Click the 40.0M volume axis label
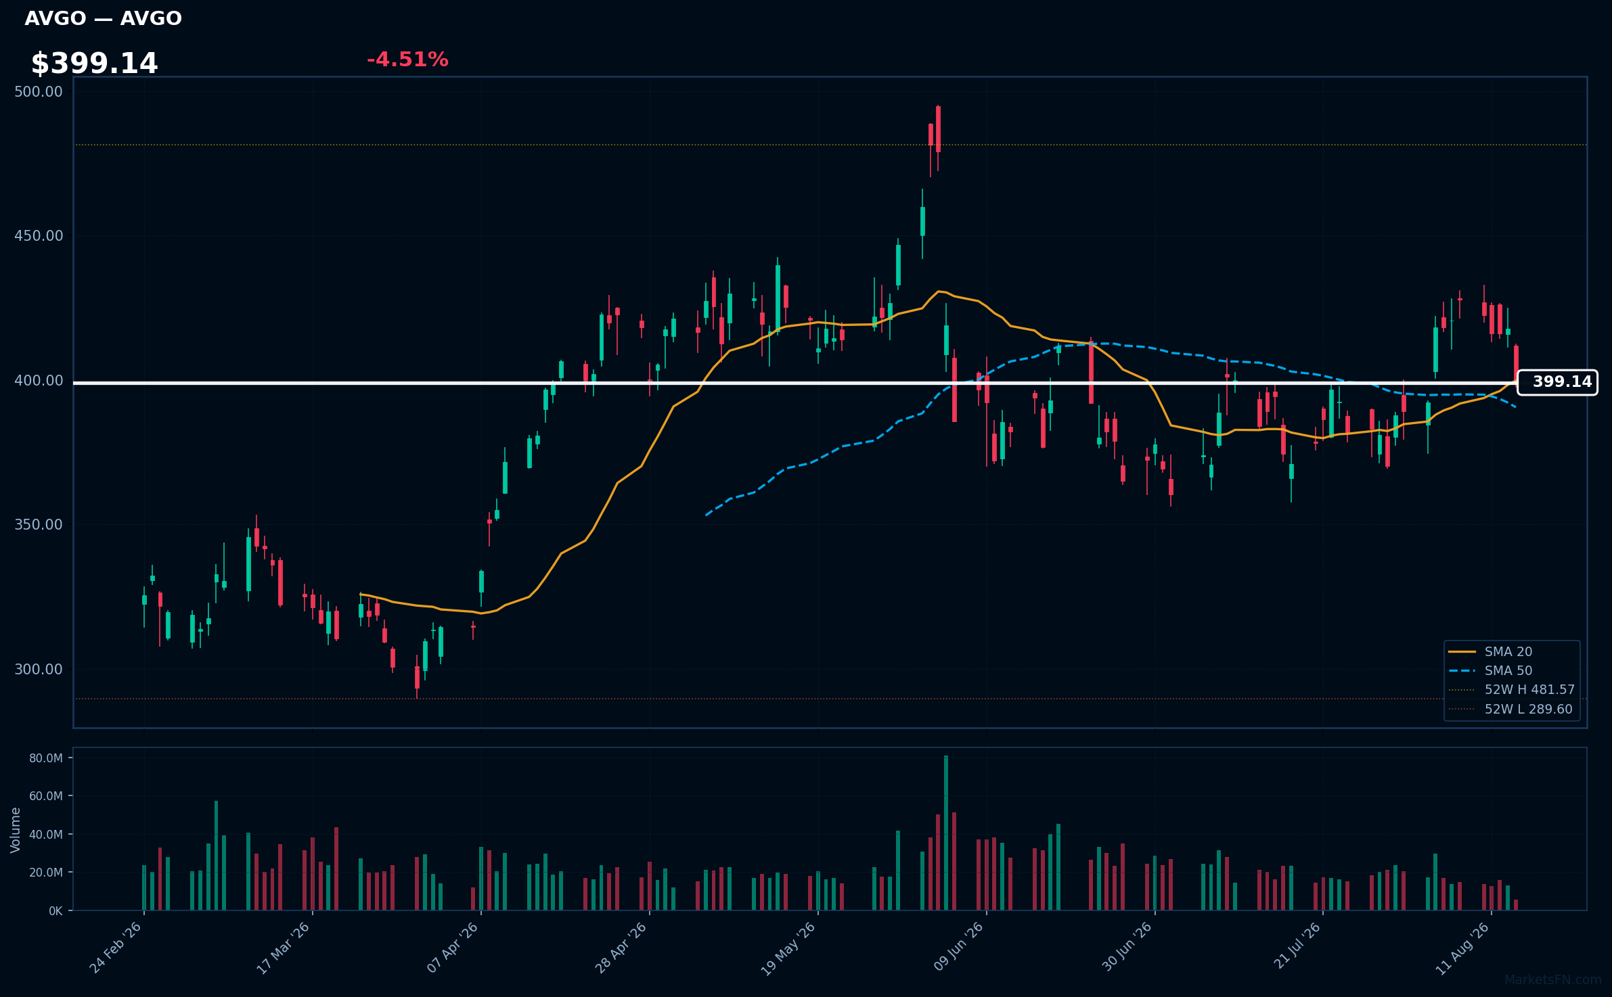 coord(46,835)
